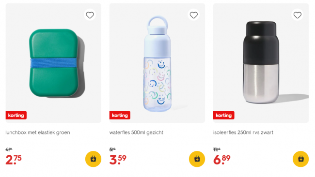Open link lunchbox met elastiek groen
The height and width of the screenshot is (177, 315).
(38, 133)
